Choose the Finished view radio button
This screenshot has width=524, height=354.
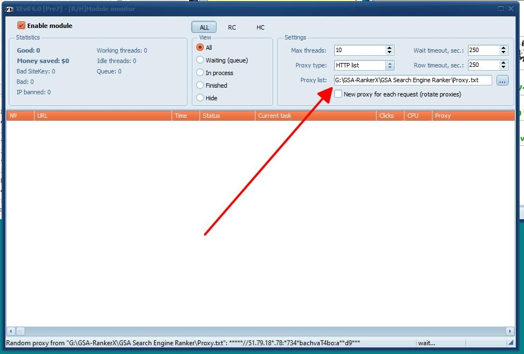(200, 85)
